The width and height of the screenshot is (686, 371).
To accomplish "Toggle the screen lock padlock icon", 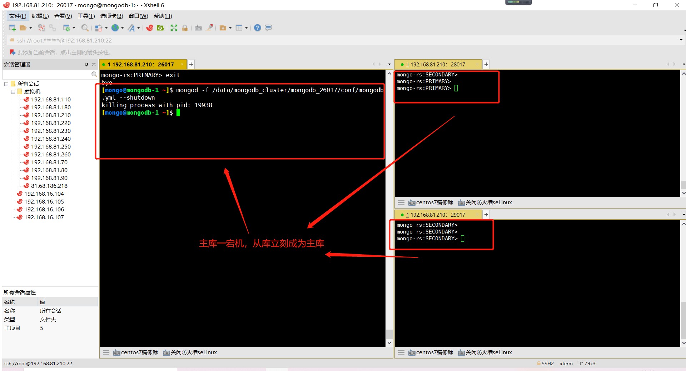I will [185, 28].
